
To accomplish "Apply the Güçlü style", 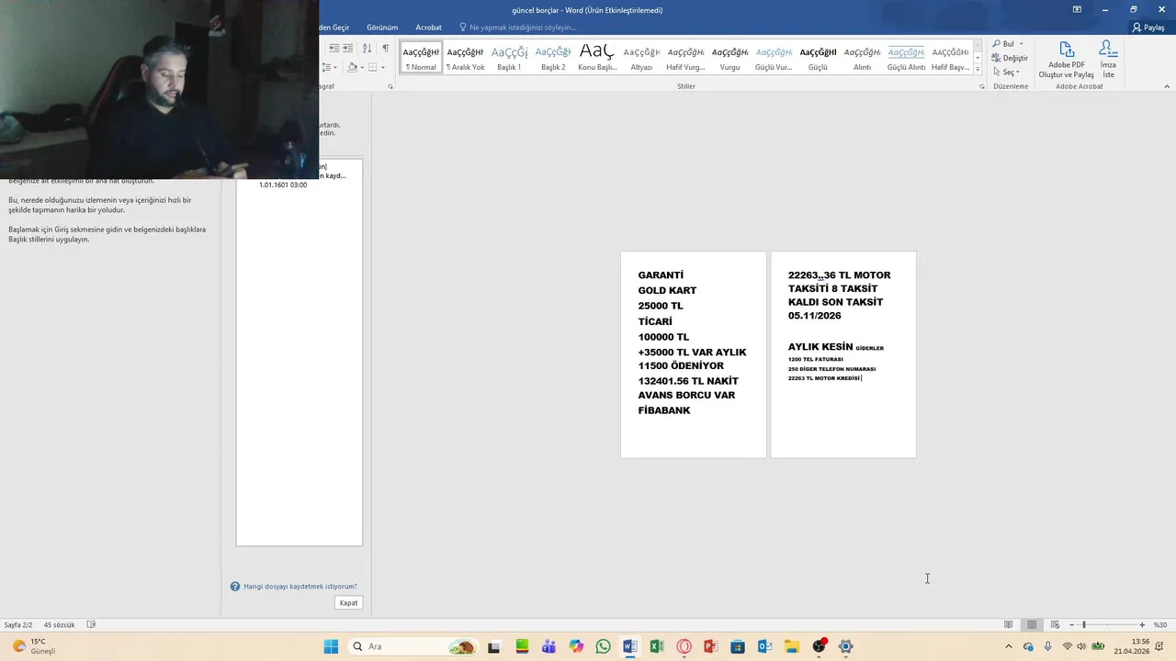I will coord(818,57).
